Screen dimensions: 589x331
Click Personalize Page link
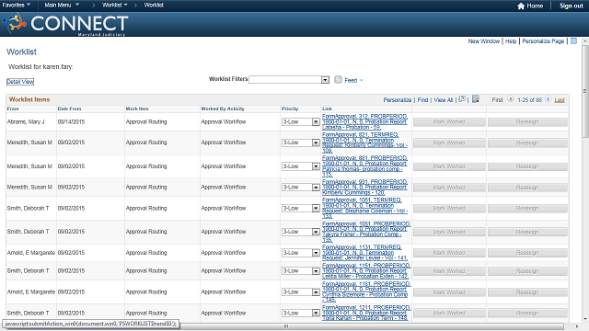(543, 40)
